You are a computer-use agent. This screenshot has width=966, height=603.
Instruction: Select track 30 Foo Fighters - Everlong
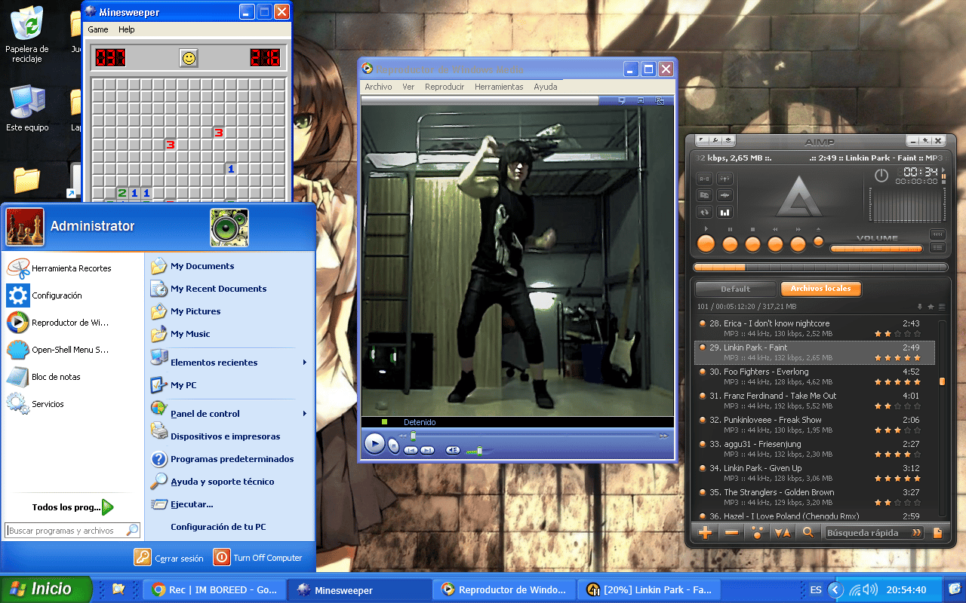tap(814, 377)
